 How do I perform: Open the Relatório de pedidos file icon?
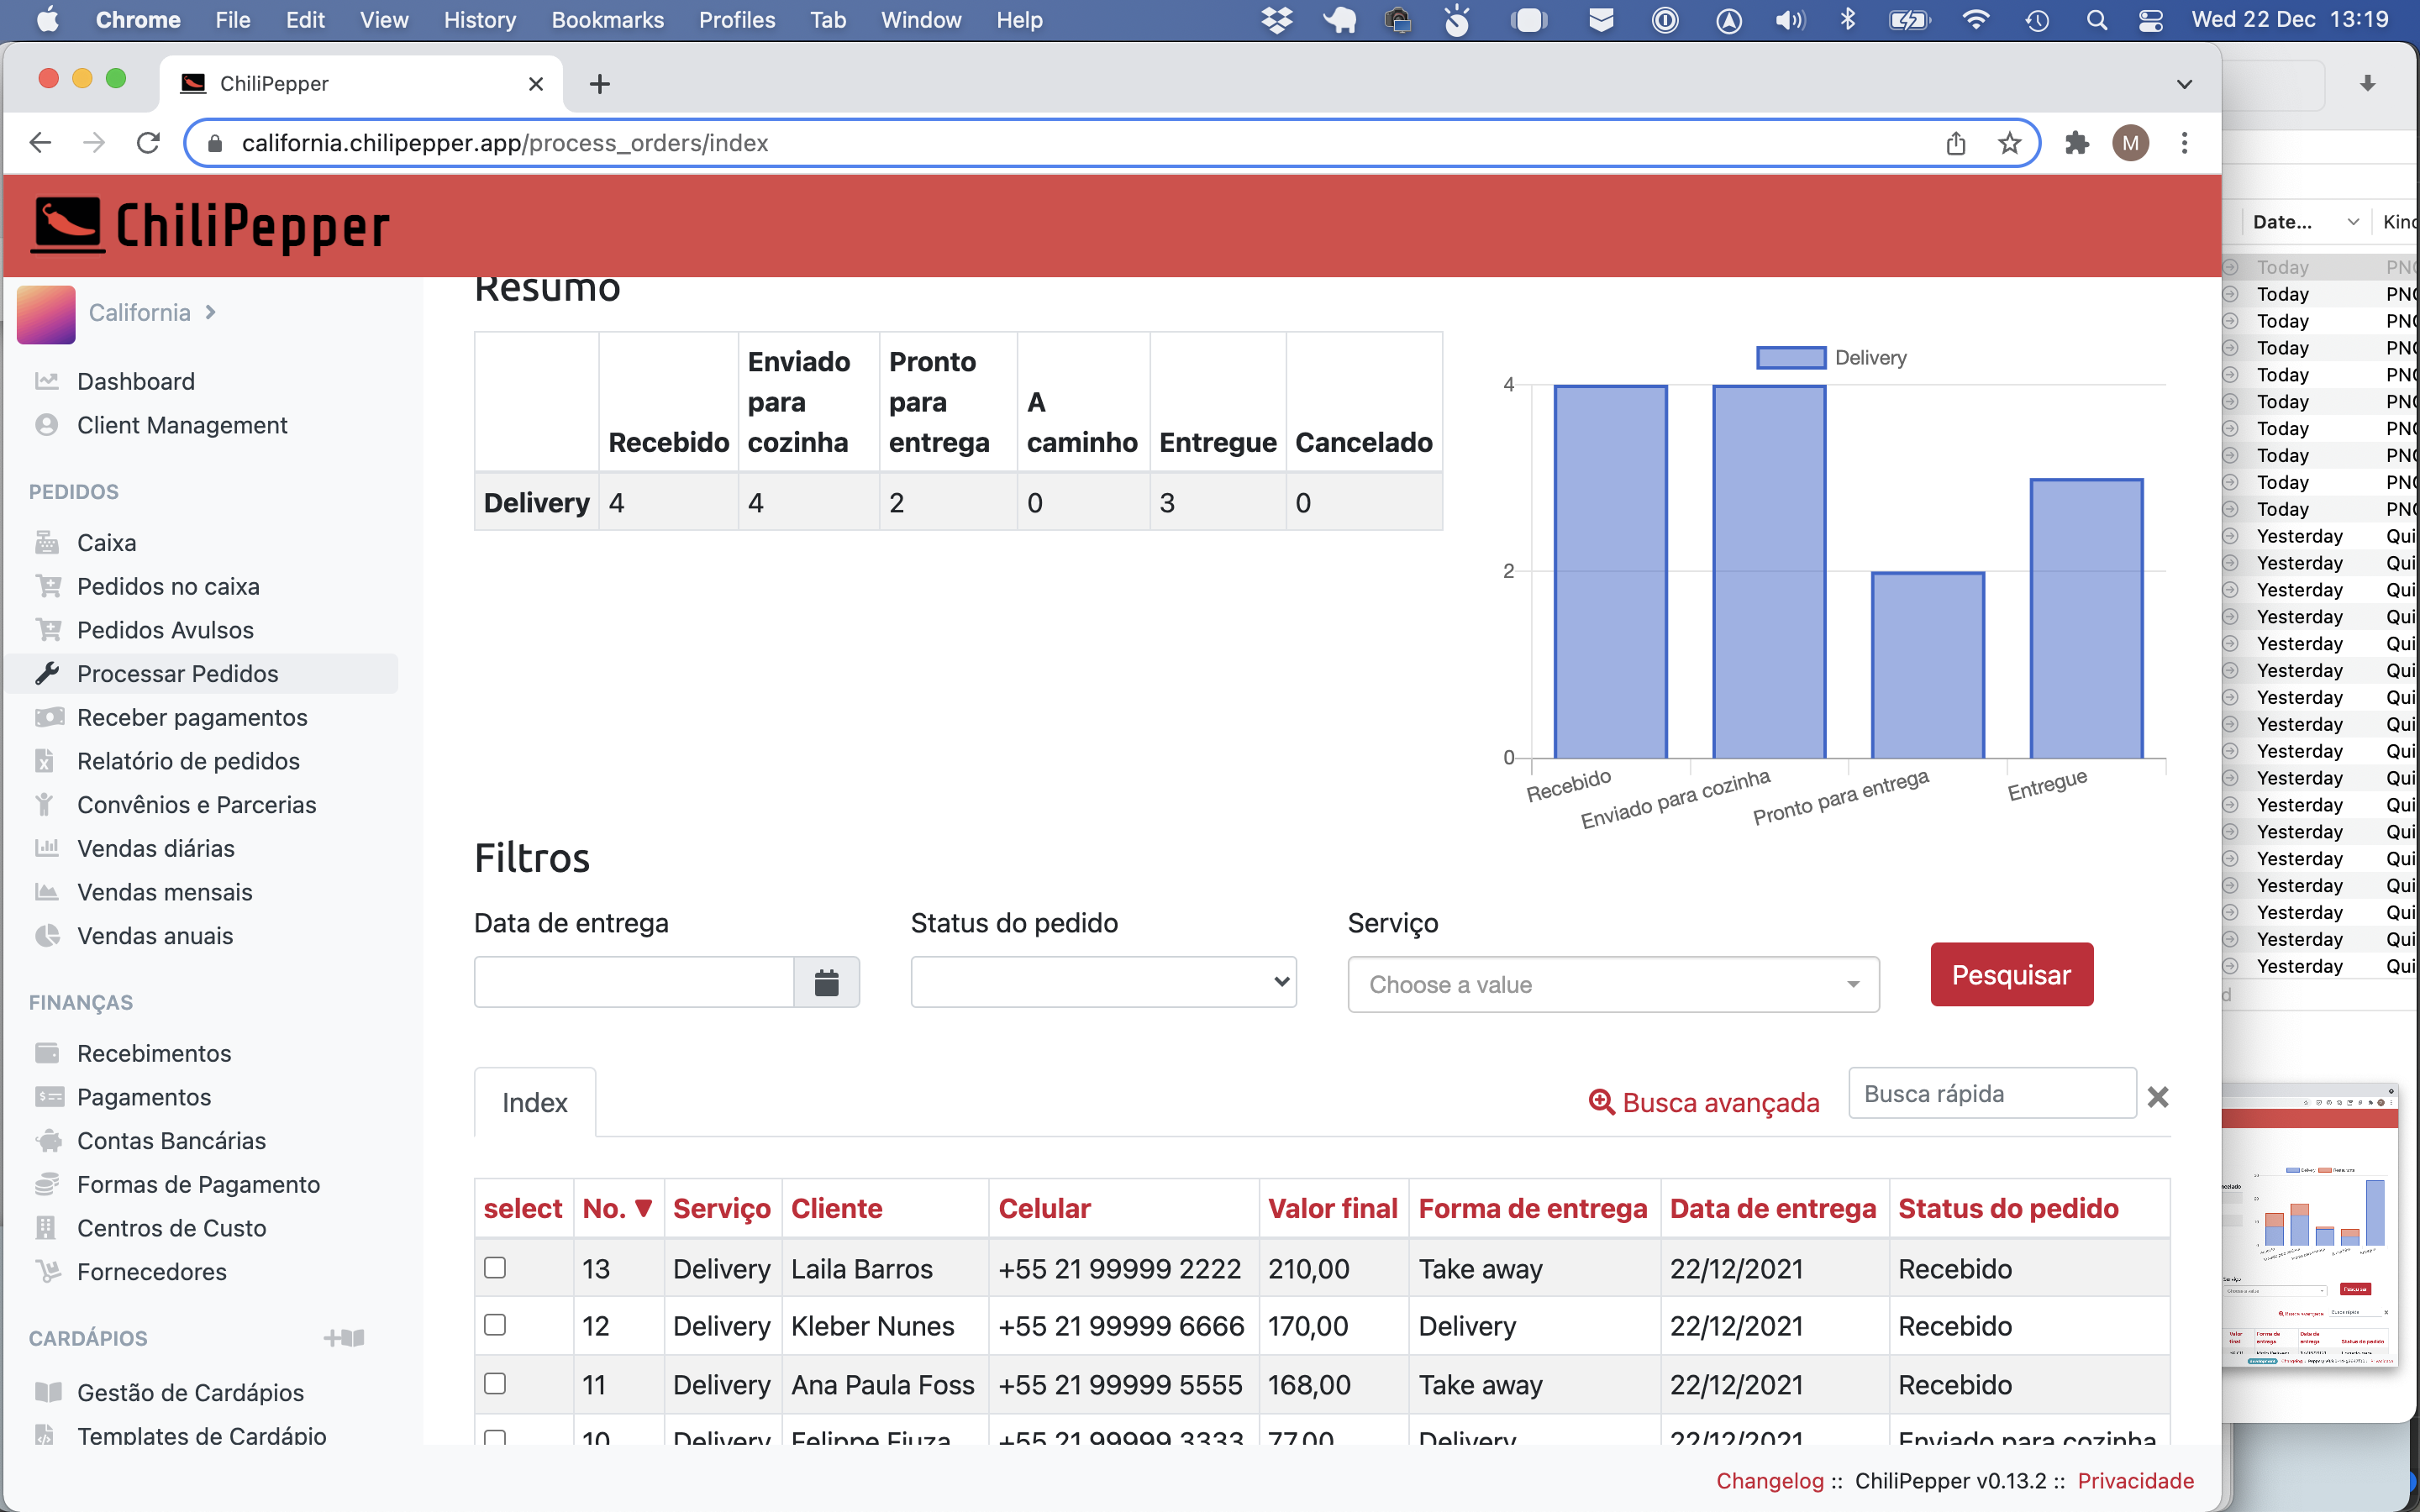coord(44,761)
